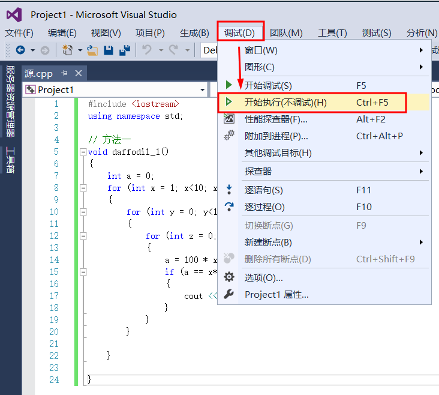This screenshot has height=395, width=439.
Task: Click the Step Over arrow icon
Action: click(229, 207)
